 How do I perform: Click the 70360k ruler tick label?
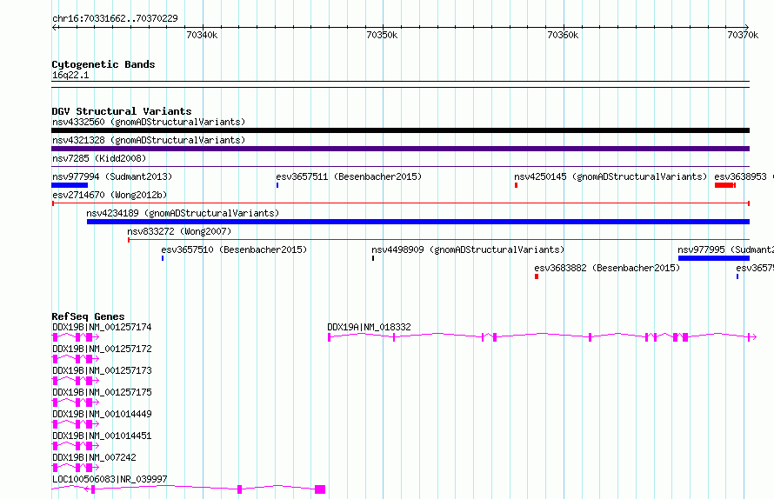pos(563,35)
